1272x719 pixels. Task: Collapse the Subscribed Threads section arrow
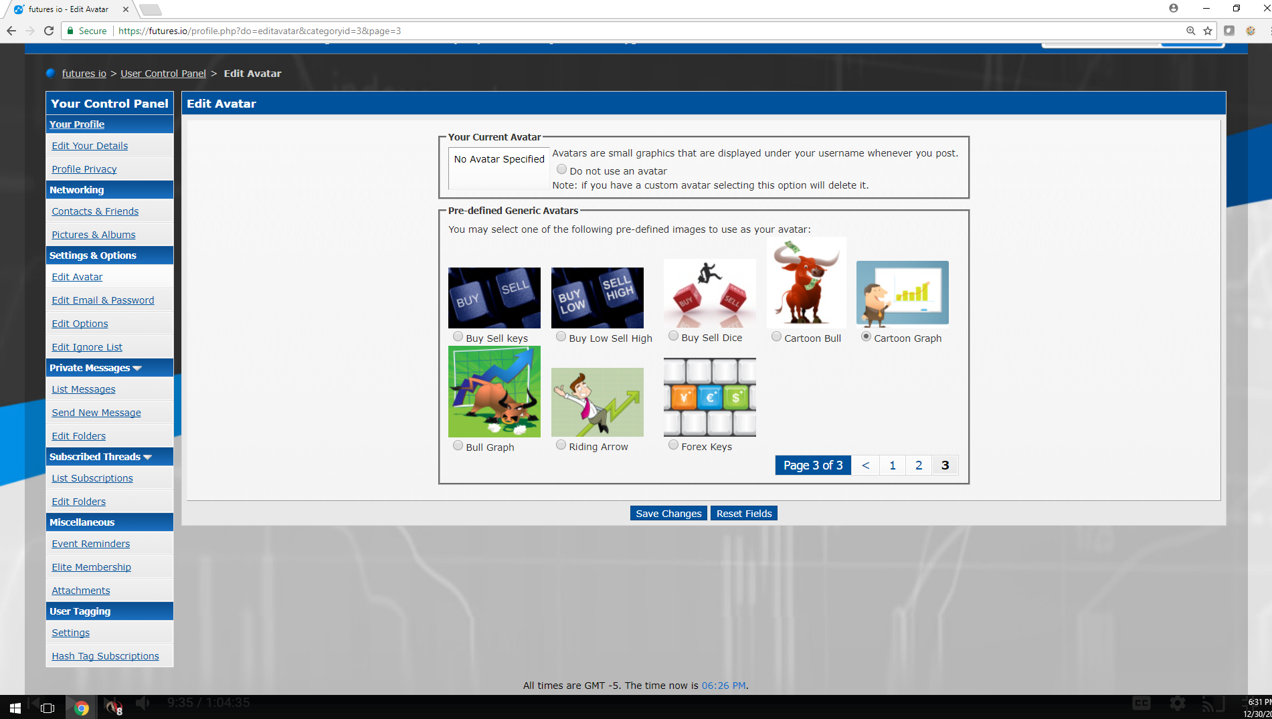147,457
